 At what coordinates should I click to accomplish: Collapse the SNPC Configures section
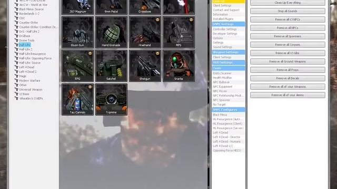click(228, 110)
